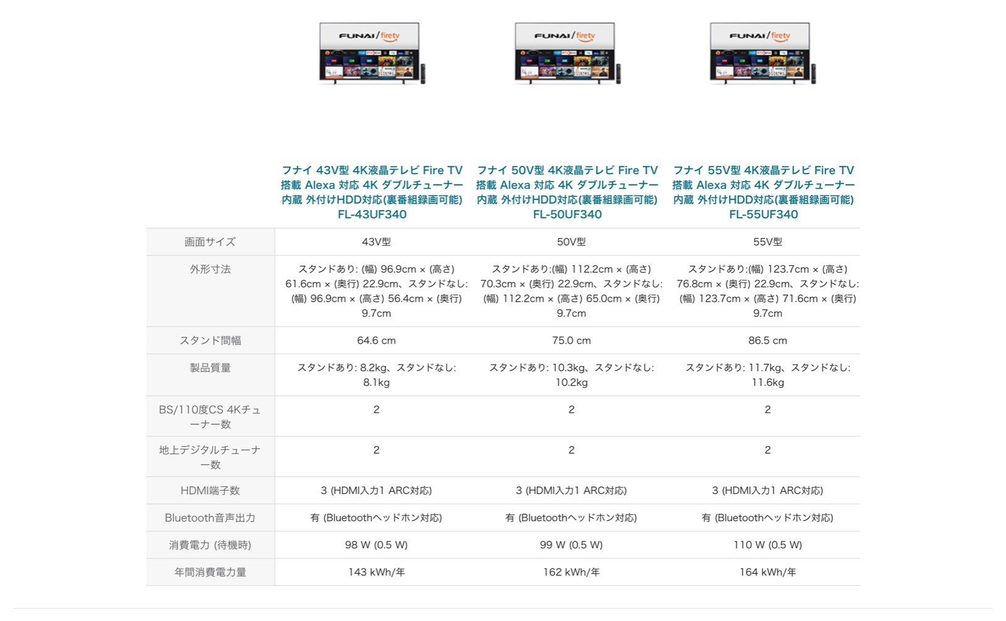Click the 110 W (0.5 W) power value
This screenshot has width=1006, height=621.
coord(767,545)
